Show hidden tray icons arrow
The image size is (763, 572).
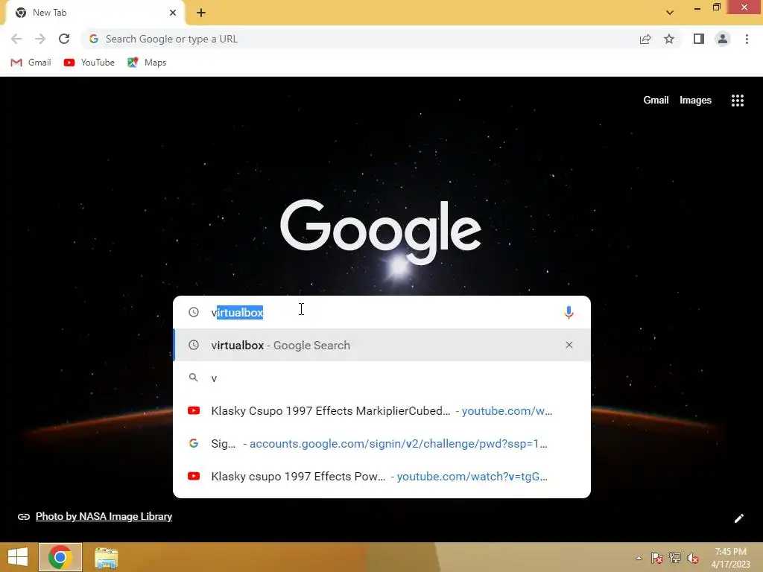click(x=639, y=558)
